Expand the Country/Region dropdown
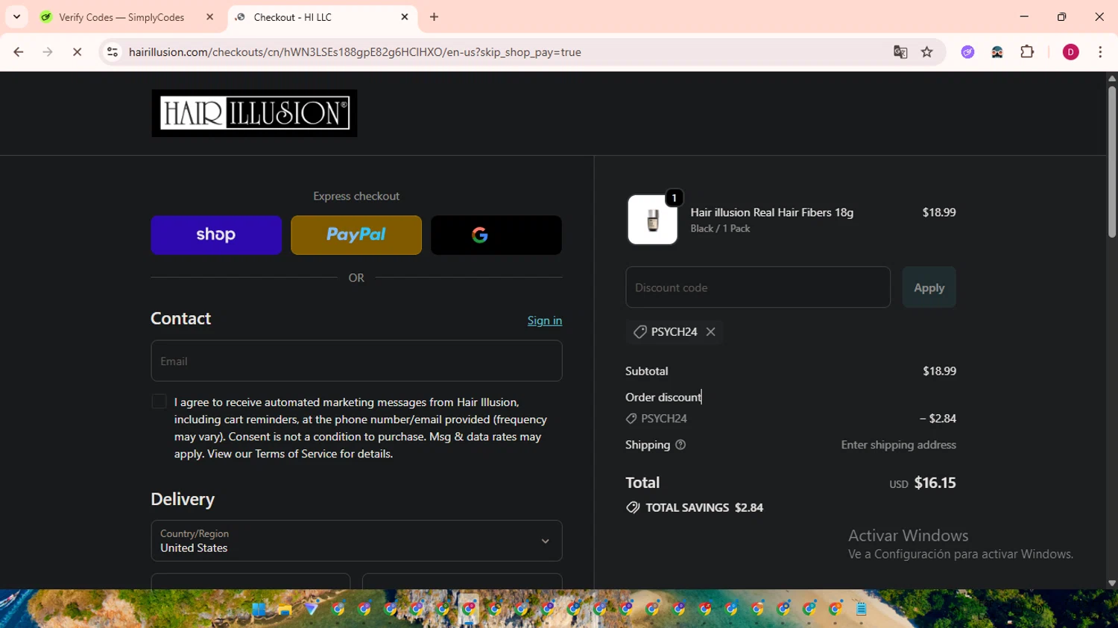Image resolution: width=1118 pixels, height=628 pixels. [x=356, y=541]
